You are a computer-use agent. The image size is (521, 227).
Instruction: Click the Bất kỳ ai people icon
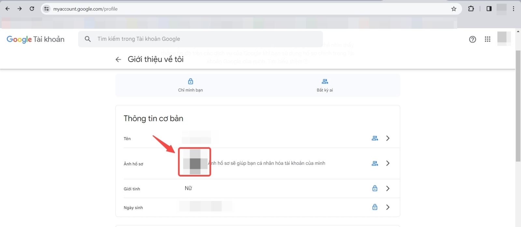pos(325,81)
